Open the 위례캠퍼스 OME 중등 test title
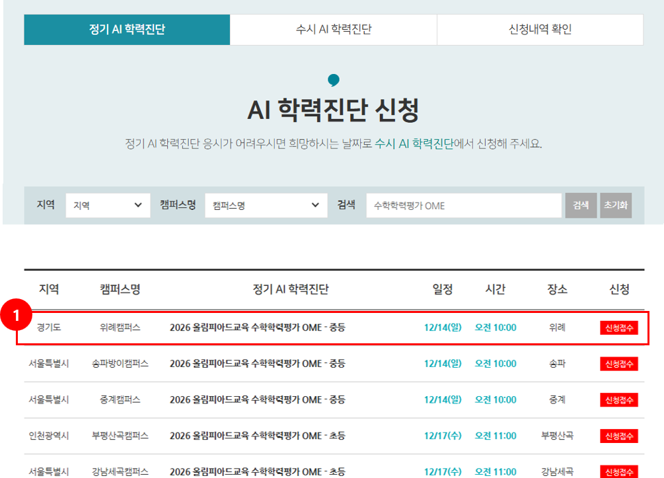Viewport: 664px width, 478px height. click(x=257, y=327)
